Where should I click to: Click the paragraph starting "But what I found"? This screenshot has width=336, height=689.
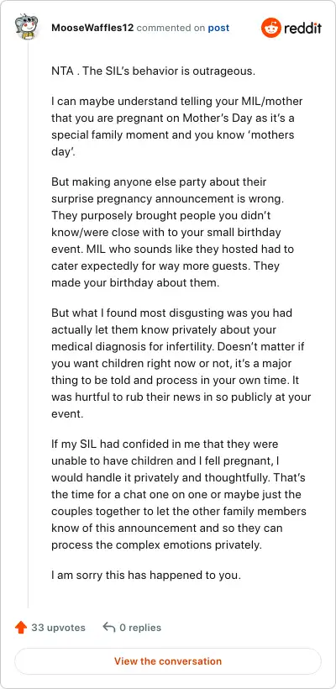181,363
